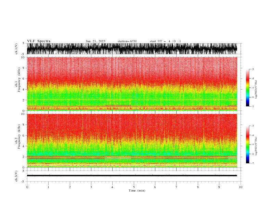Click time axis tick label "9"
Viewport: 271px width, 210px height.
(x=219, y=187)
